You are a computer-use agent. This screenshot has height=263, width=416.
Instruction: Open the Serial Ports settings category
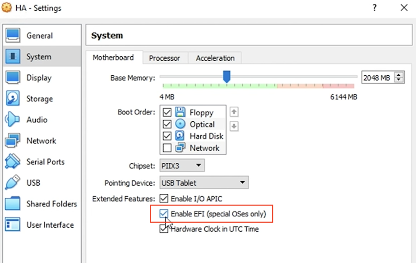pyautogui.click(x=42, y=162)
